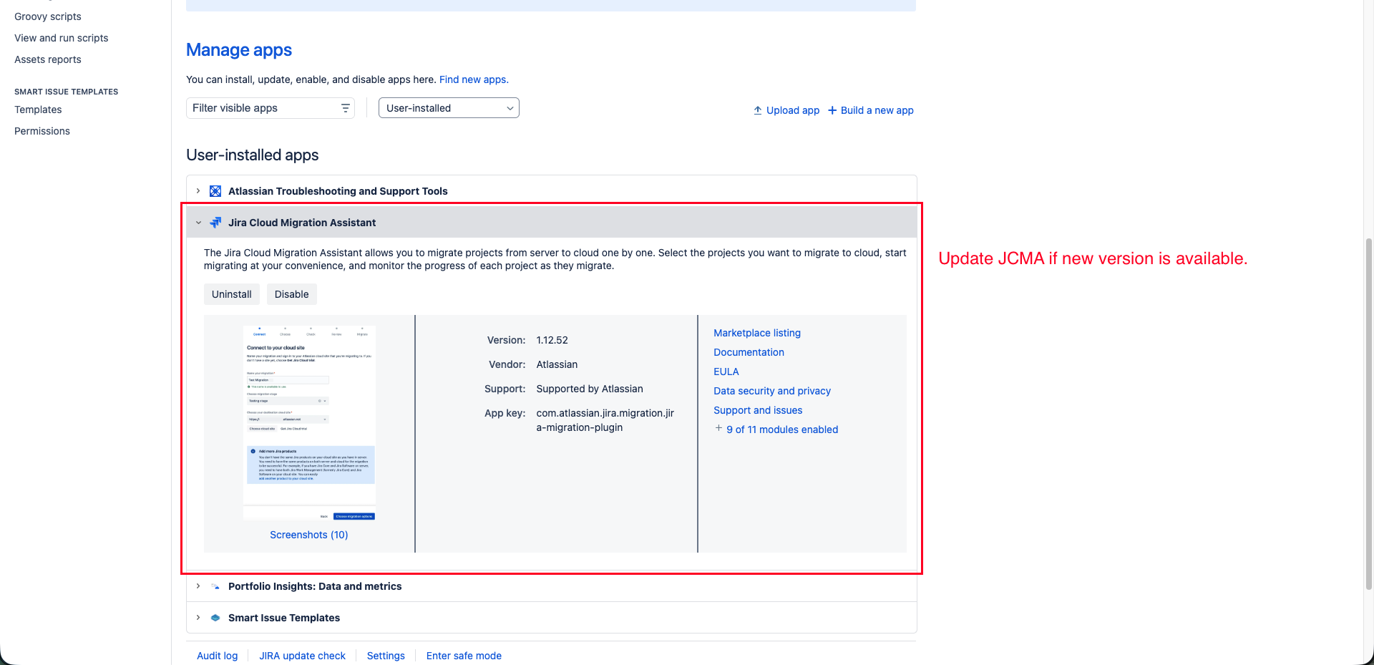
Task: Open the EULA link
Action: (726, 372)
